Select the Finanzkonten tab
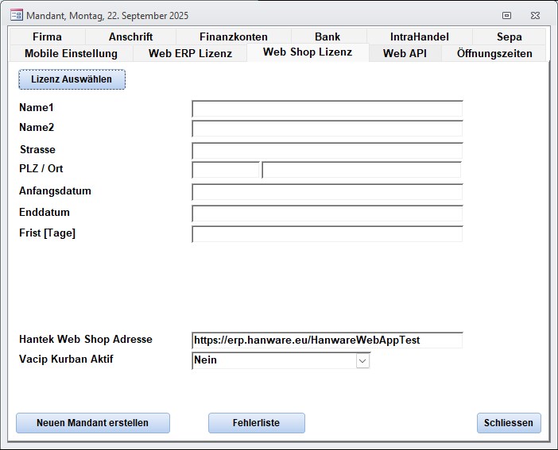 click(x=234, y=37)
